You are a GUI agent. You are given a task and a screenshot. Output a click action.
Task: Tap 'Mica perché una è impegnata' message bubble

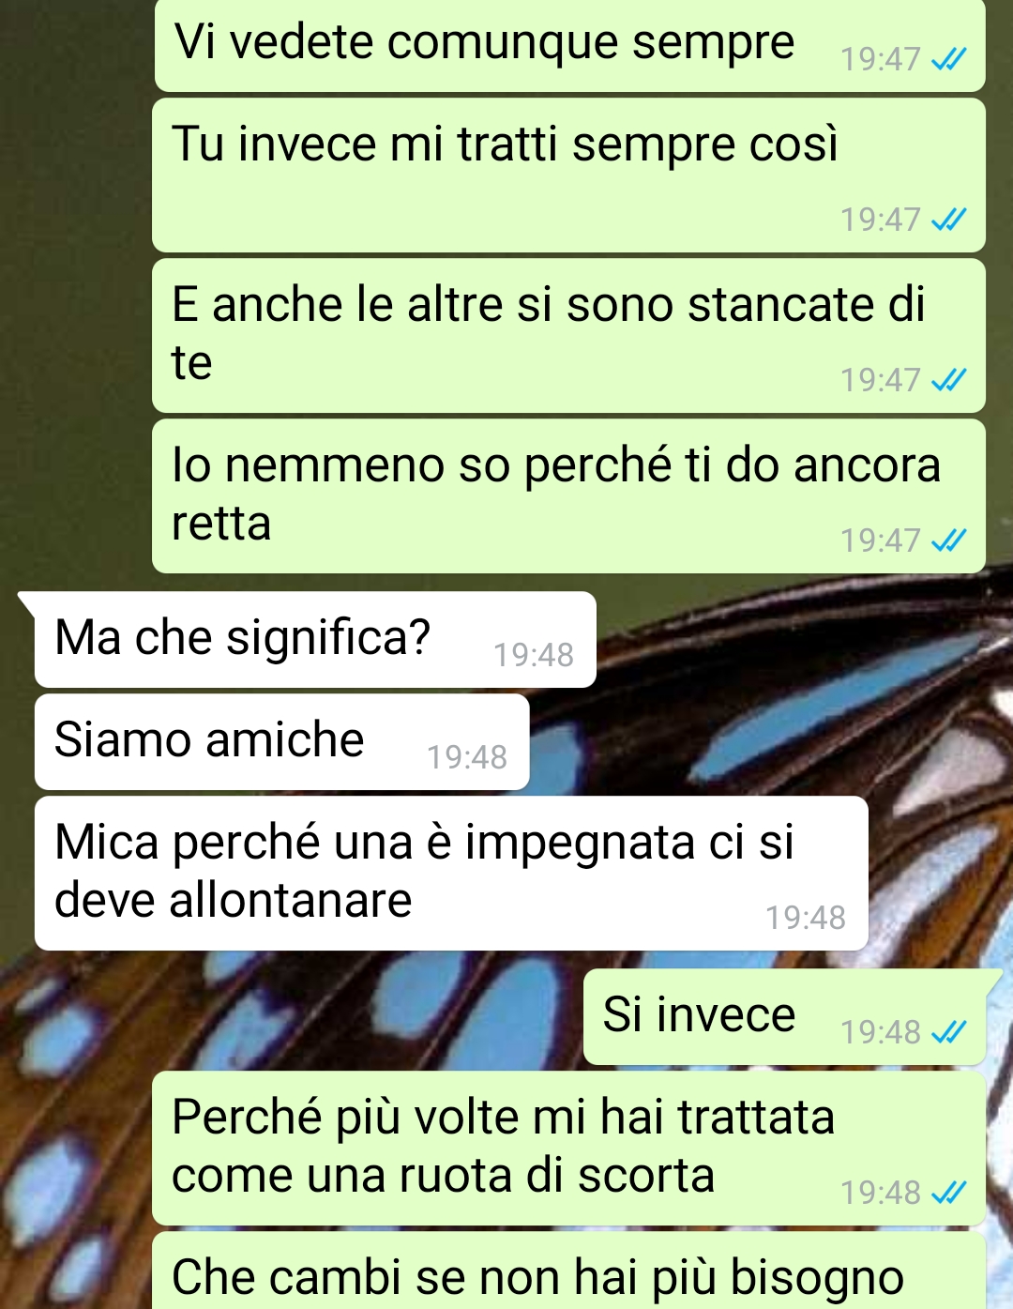pos(451,874)
